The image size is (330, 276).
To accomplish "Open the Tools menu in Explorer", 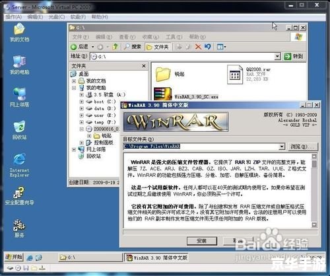I will pos(174,37).
